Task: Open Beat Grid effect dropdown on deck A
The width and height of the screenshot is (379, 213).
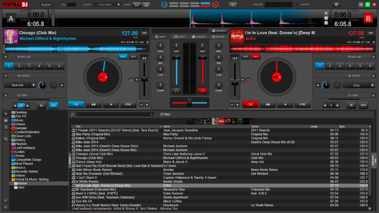Action: point(33,85)
